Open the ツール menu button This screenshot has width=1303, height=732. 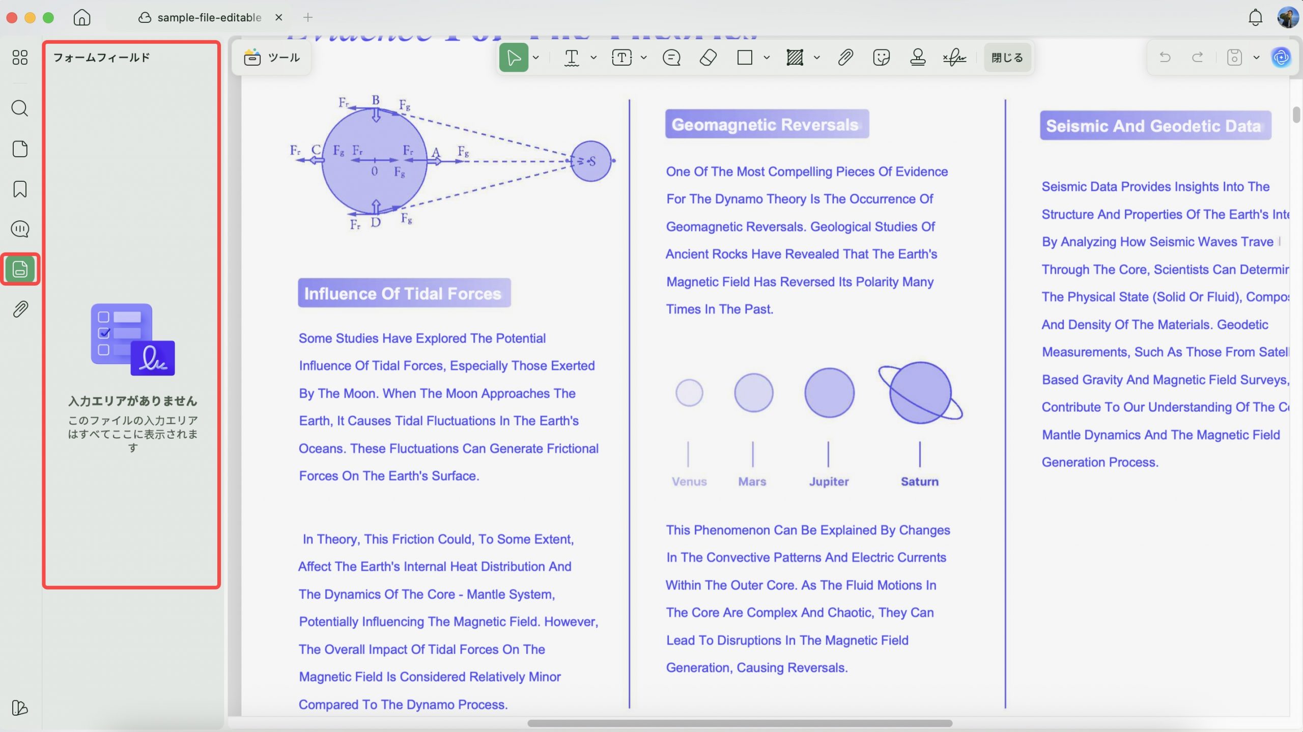[x=272, y=58]
